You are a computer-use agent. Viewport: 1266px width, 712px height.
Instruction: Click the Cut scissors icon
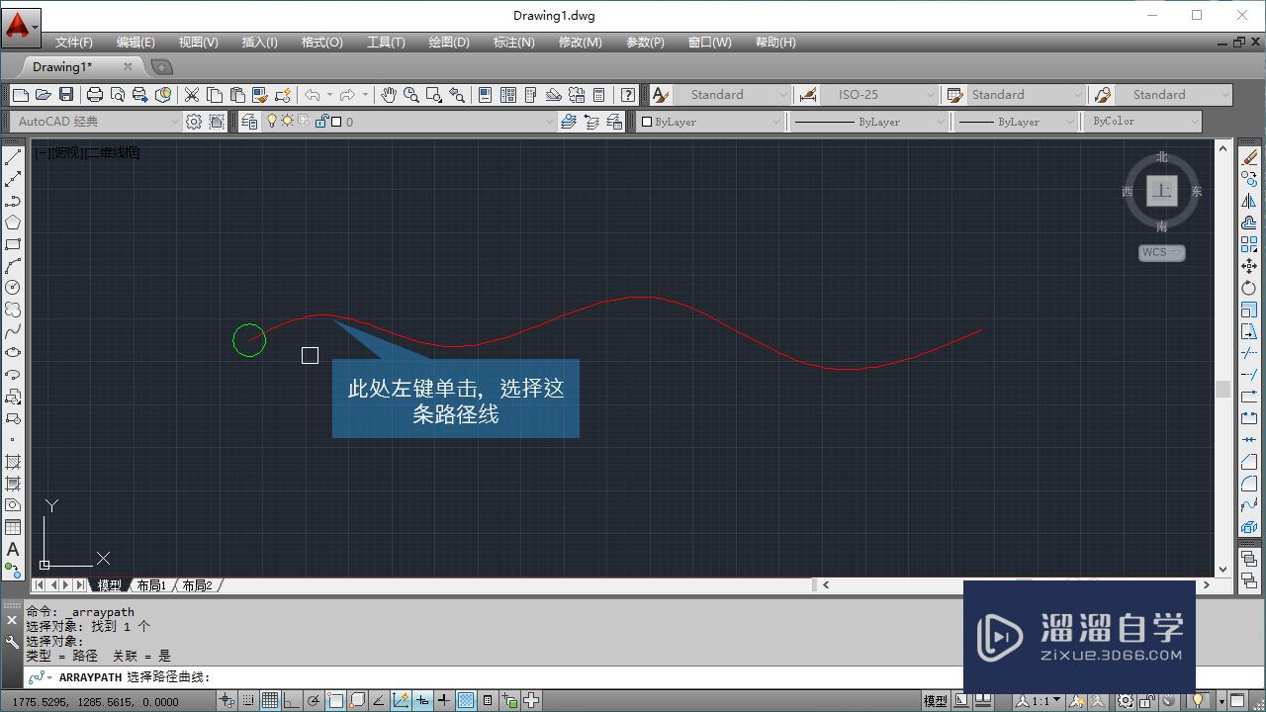[x=192, y=95]
